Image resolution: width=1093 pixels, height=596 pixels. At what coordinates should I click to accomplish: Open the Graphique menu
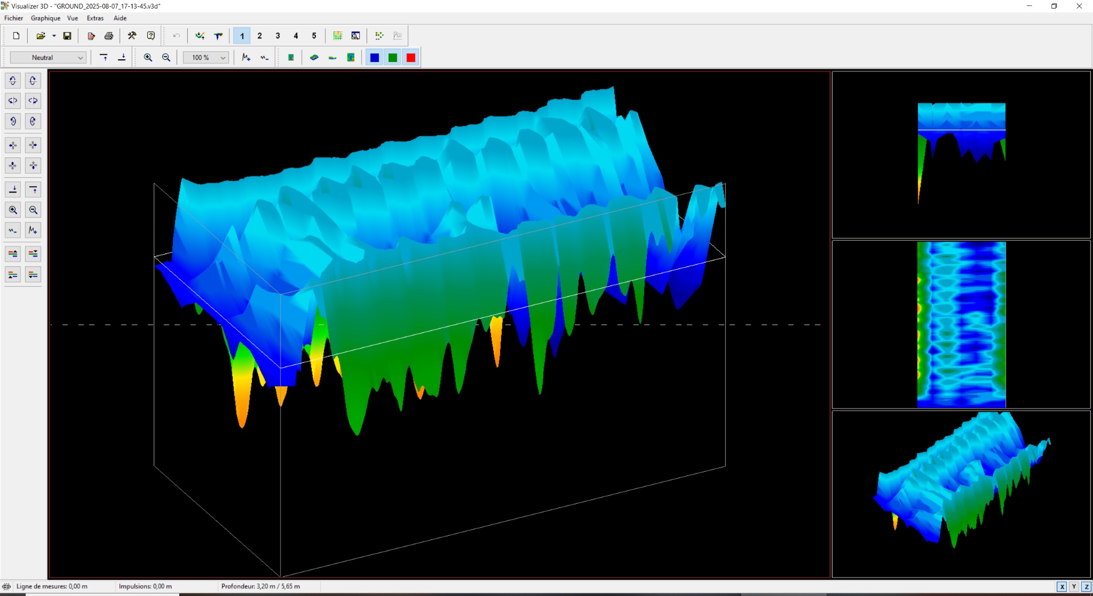pyautogui.click(x=45, y=18)
